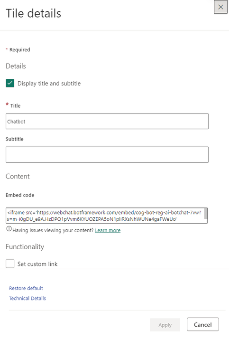Click the Details section heading
This screenshot has height=338, width=229.
[16, 66]
